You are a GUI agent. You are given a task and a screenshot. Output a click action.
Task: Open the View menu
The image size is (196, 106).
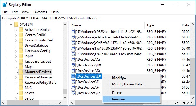(25, 12)
